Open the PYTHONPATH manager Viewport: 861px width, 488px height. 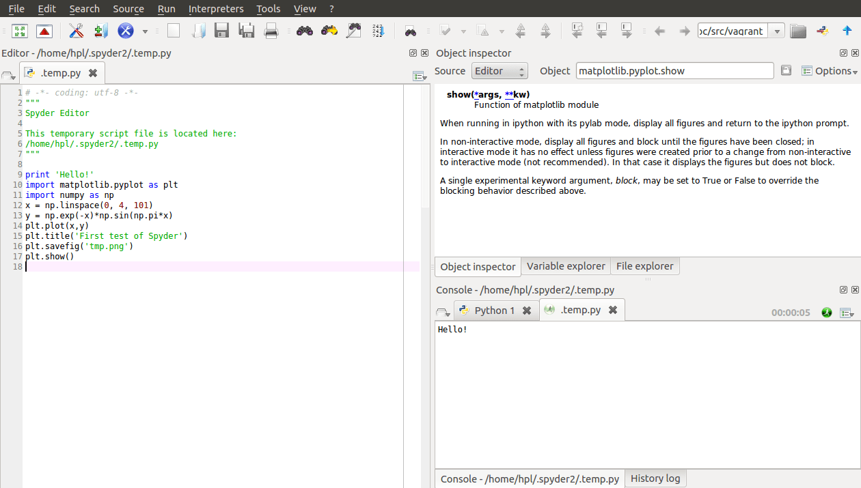pyautogui.click(x=98, y=31)
